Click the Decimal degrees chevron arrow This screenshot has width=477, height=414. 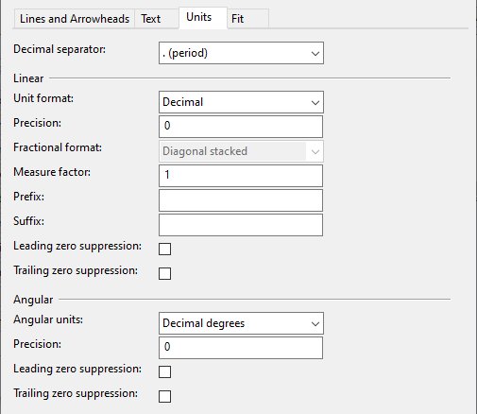(x=315, y=324)
